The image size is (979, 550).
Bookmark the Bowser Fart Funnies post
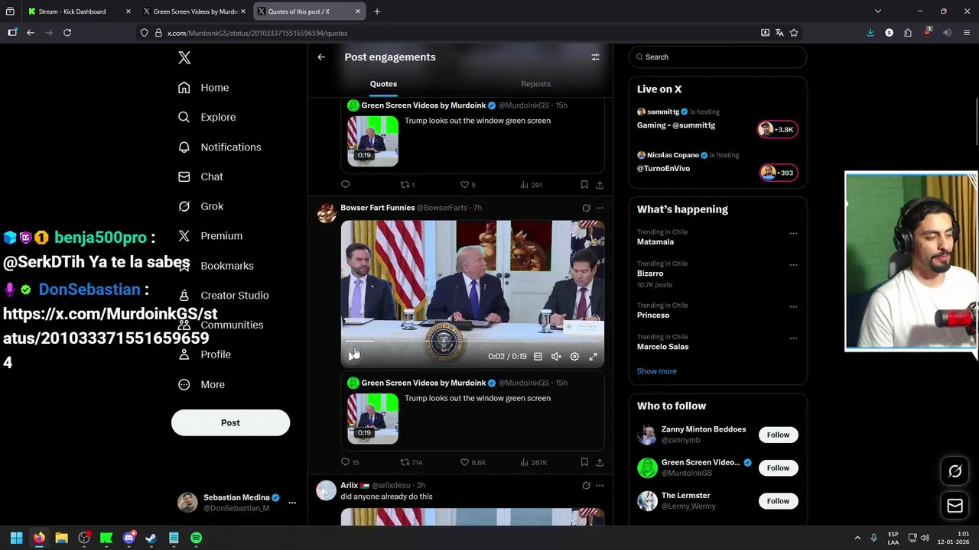pos(584,462)
